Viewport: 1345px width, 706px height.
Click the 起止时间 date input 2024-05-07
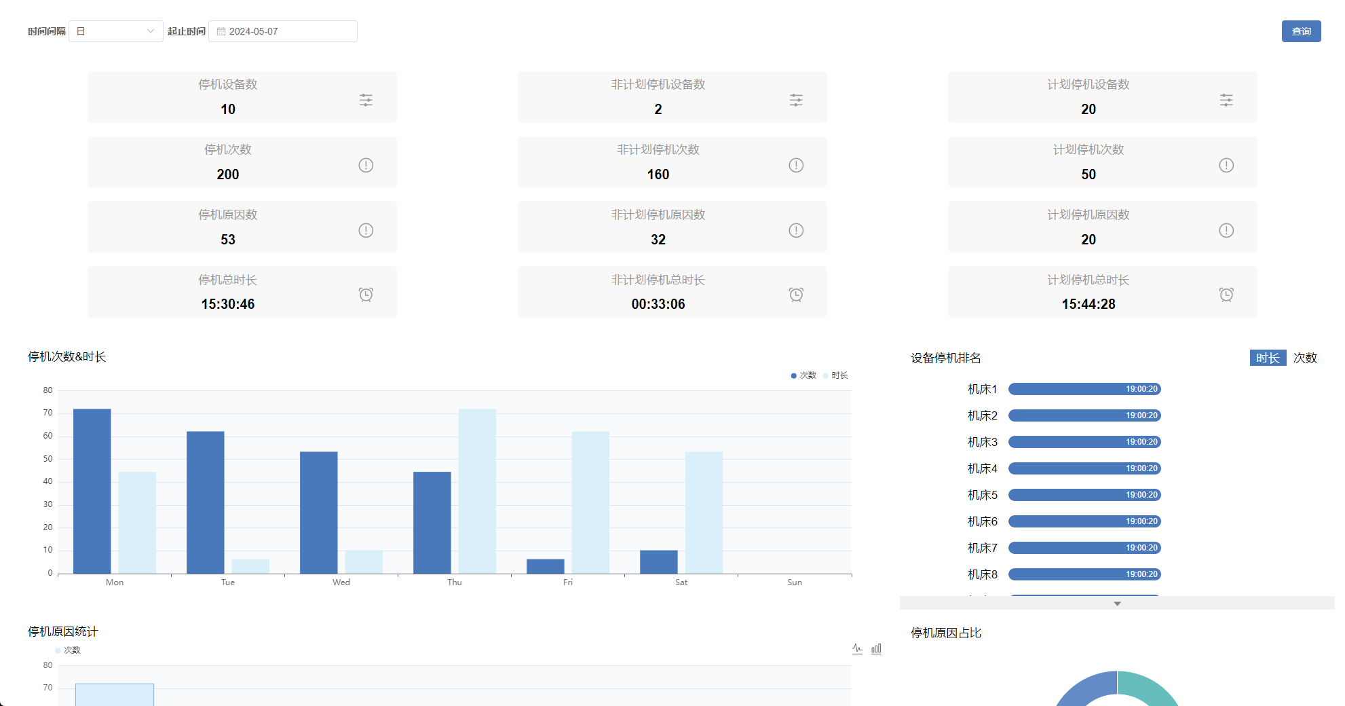click(x=283, y=31)
